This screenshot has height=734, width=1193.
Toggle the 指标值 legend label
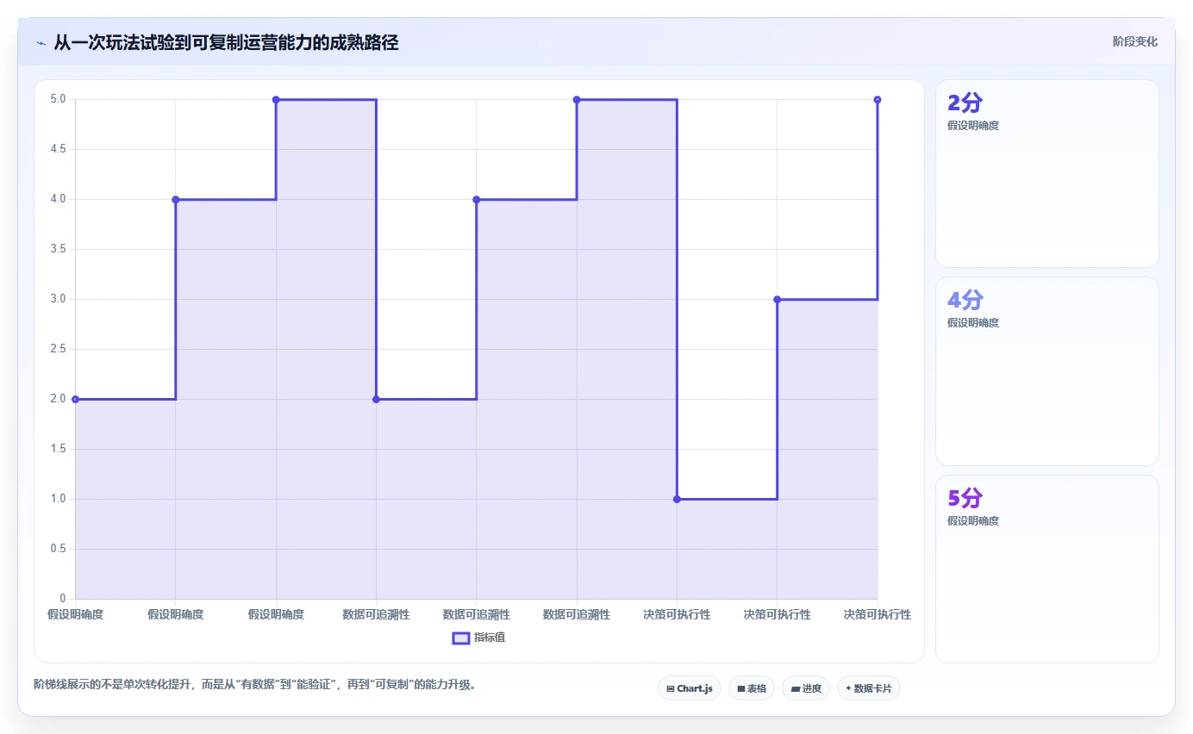point(490,638)
